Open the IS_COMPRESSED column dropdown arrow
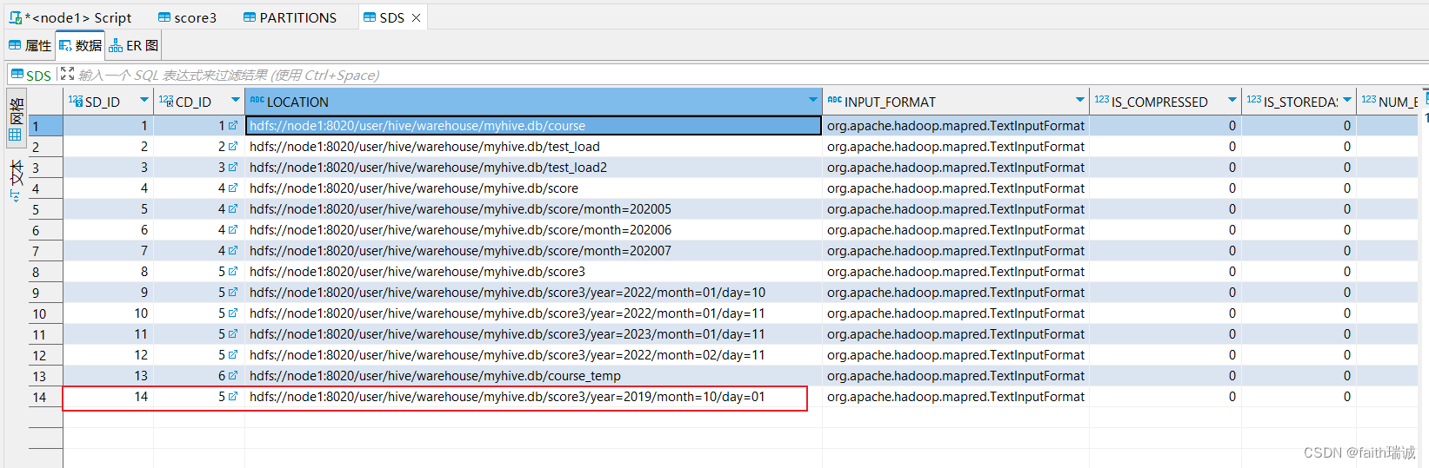This screenshot has height=468, width=1429. click(1232, 101)
